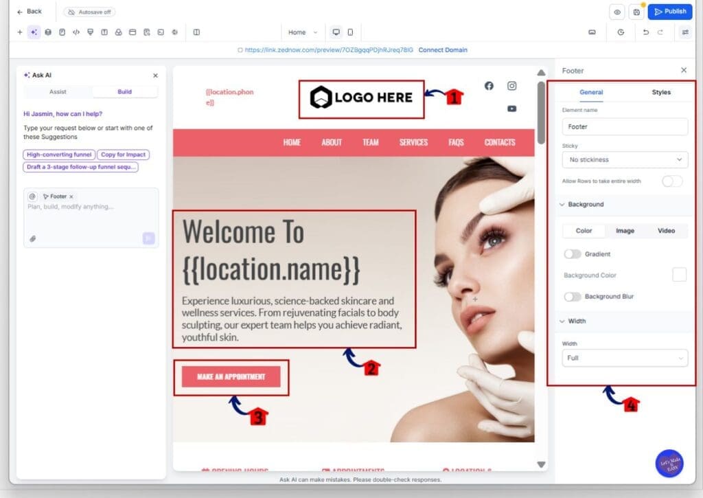Preview page with the eye icon
The height and width of the screenshot is (498, 703).
pos(617,12)
